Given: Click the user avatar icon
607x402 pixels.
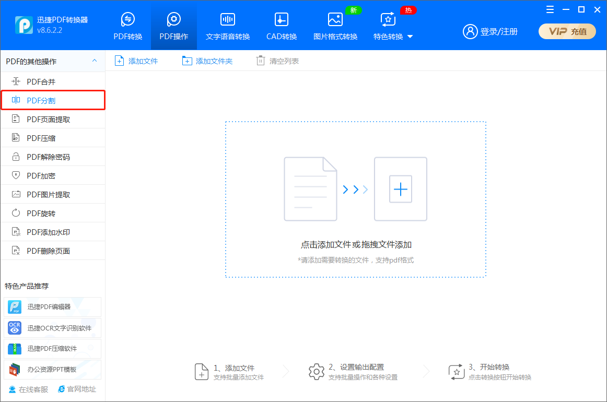Looking at the screenshot, I should pos(470,32).
